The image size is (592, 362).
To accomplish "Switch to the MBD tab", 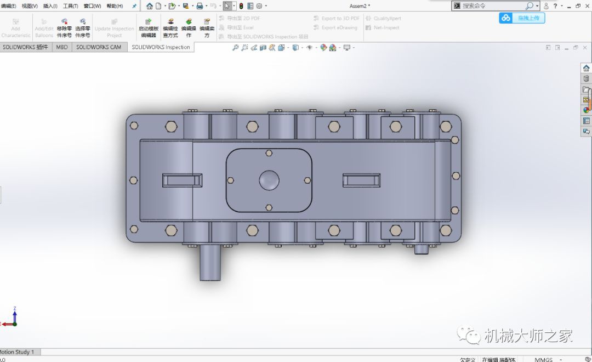I will click(x=62, y=47).
